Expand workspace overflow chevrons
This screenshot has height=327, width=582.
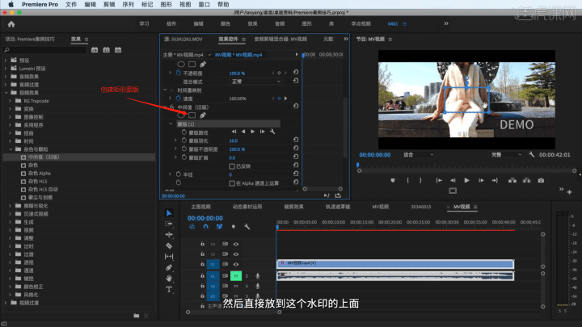click(x=446, y=23)
